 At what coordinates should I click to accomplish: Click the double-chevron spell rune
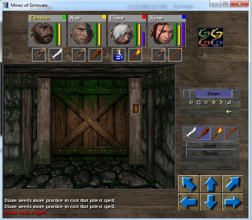point(191,102)
